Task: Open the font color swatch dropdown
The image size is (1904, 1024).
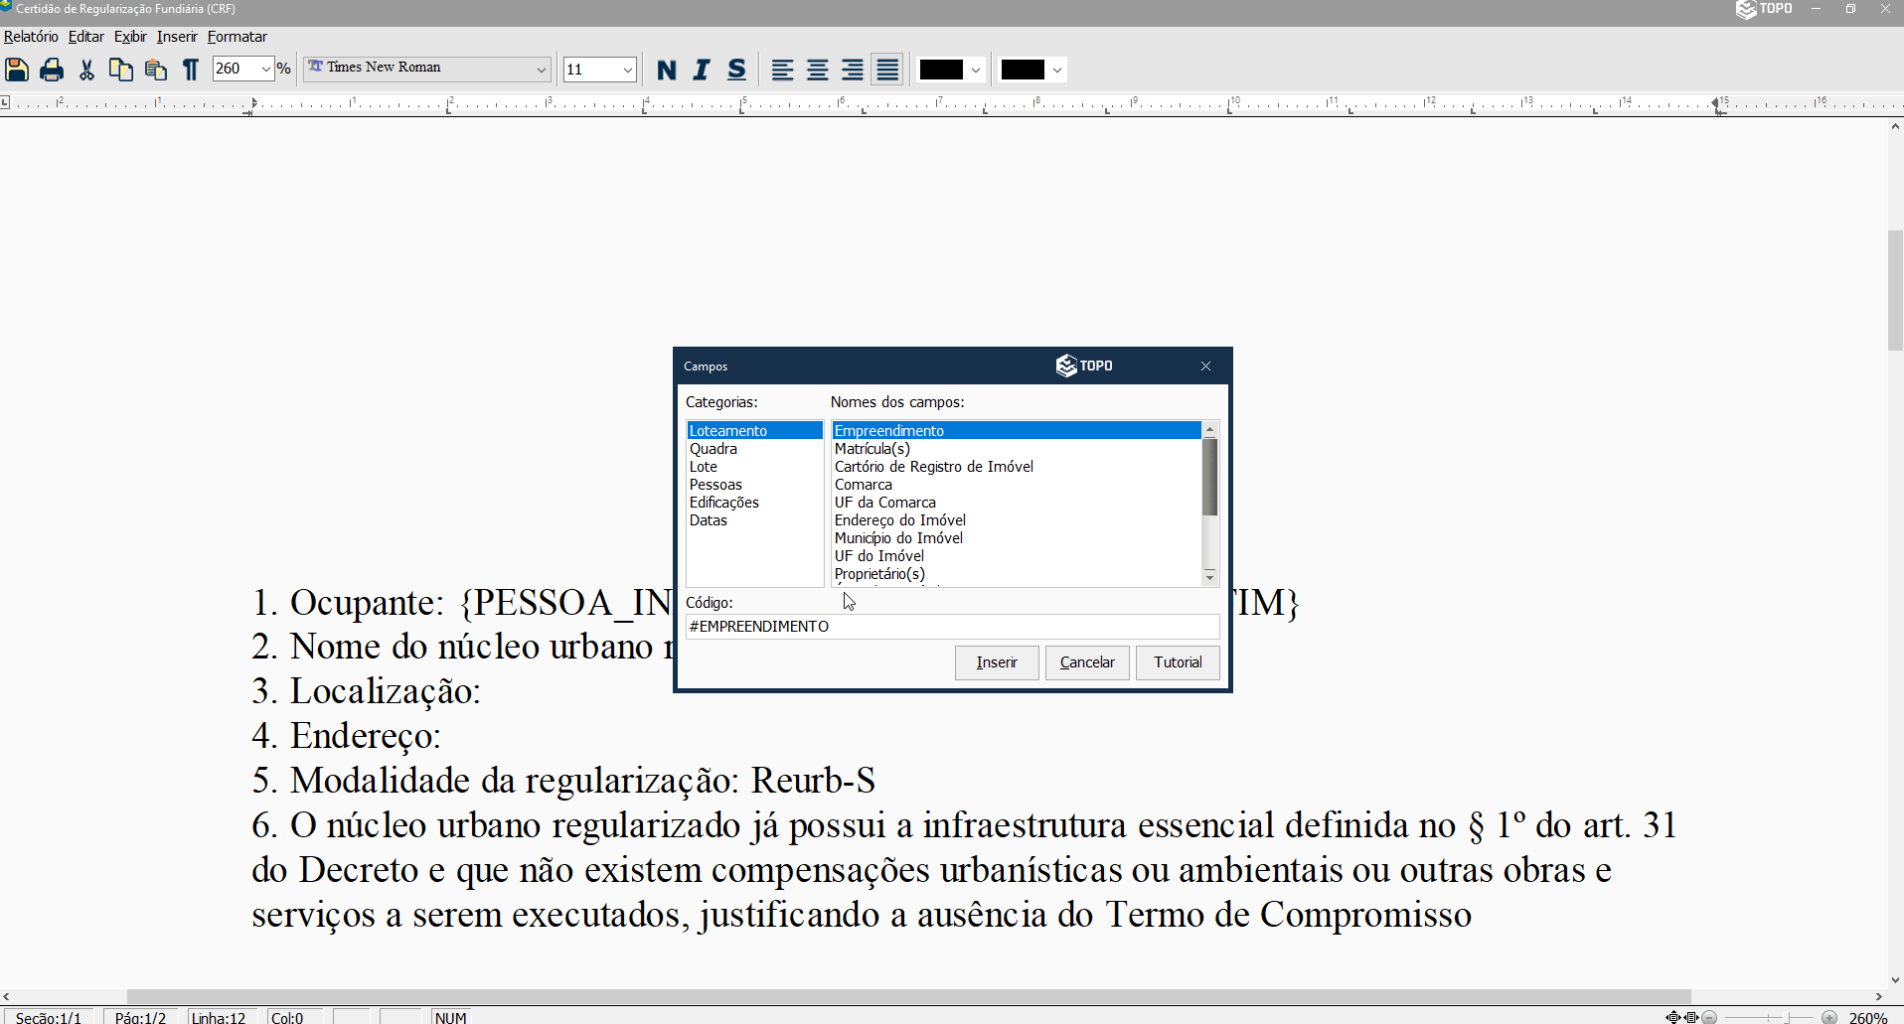Action: coord(977,70)
